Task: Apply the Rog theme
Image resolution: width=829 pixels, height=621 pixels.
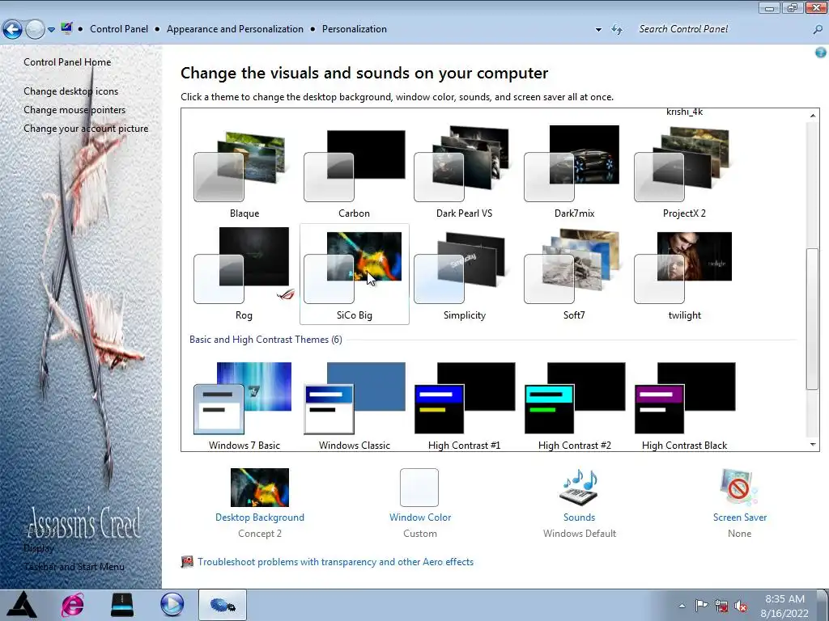Action: [244, 273]
